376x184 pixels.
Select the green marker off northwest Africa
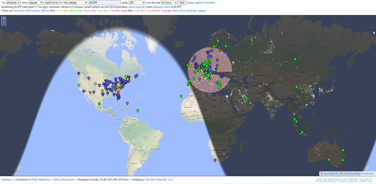pos(180,96)
